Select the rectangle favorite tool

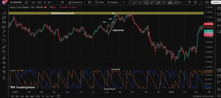pos(147,2)
